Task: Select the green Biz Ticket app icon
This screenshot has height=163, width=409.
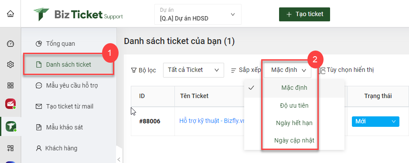Action: click(10, 126)
